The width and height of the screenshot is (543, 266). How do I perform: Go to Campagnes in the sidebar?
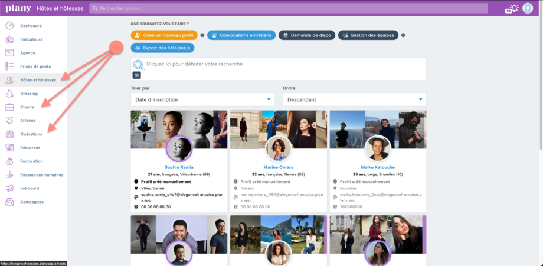pyautogui.click(x=32, y=202)
